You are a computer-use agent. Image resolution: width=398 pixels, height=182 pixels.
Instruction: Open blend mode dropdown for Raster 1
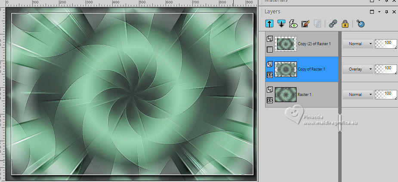tap(358, 94)
